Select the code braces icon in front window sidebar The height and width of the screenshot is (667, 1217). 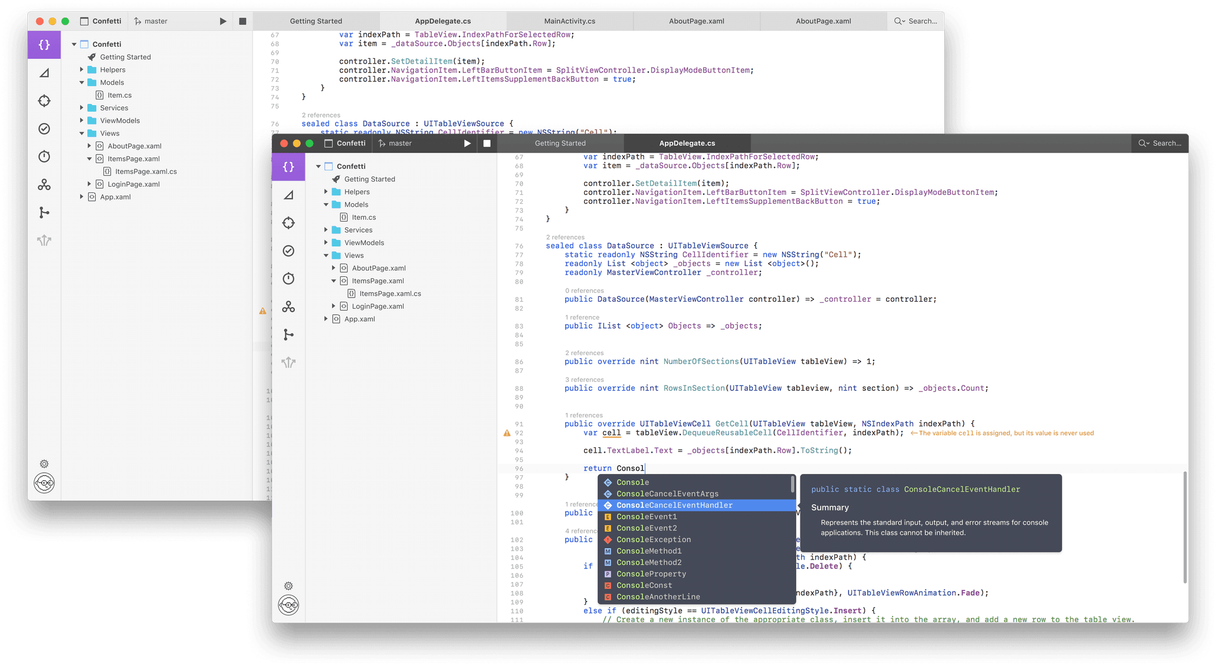click(288, 167)
